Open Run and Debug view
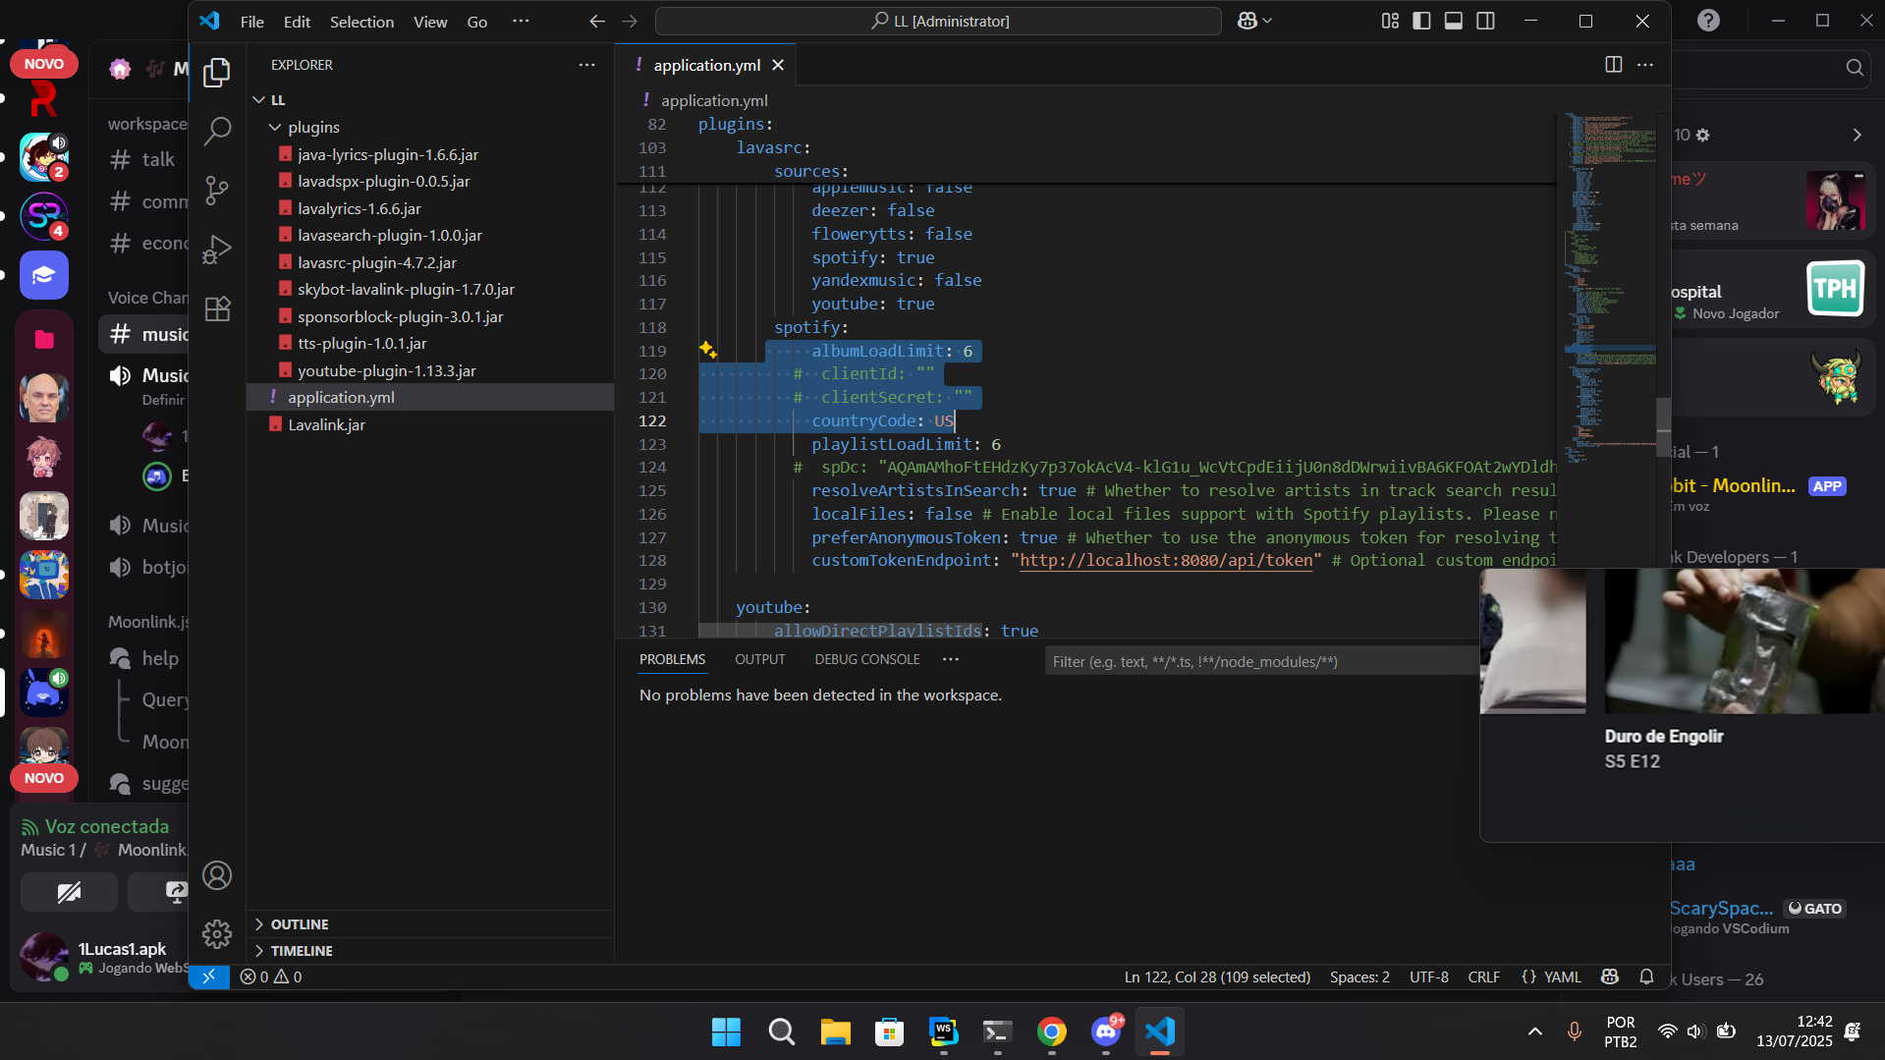Viewport: 1885px width, 1060px height. pos(217,250)
